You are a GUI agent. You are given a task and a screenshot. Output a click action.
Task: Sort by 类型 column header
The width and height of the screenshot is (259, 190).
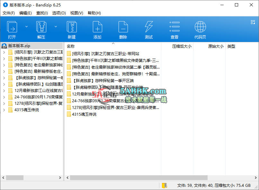pyautogui.click(x=231, y=46)
